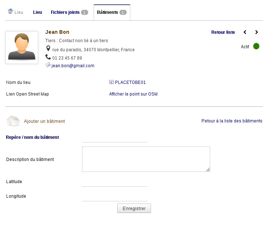Viewport: 265px width, 238px height.
Task: Click into Description du bâtiment textarea
Action: [x=146, y=159]
